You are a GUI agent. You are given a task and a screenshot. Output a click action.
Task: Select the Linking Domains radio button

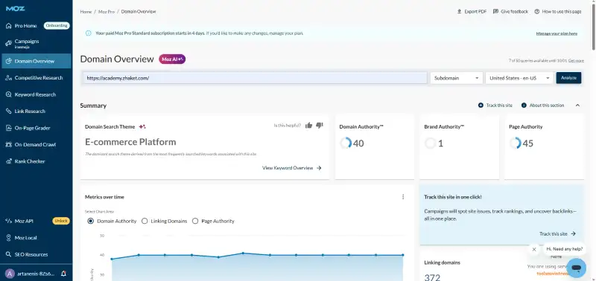click(x=145, y=221)
